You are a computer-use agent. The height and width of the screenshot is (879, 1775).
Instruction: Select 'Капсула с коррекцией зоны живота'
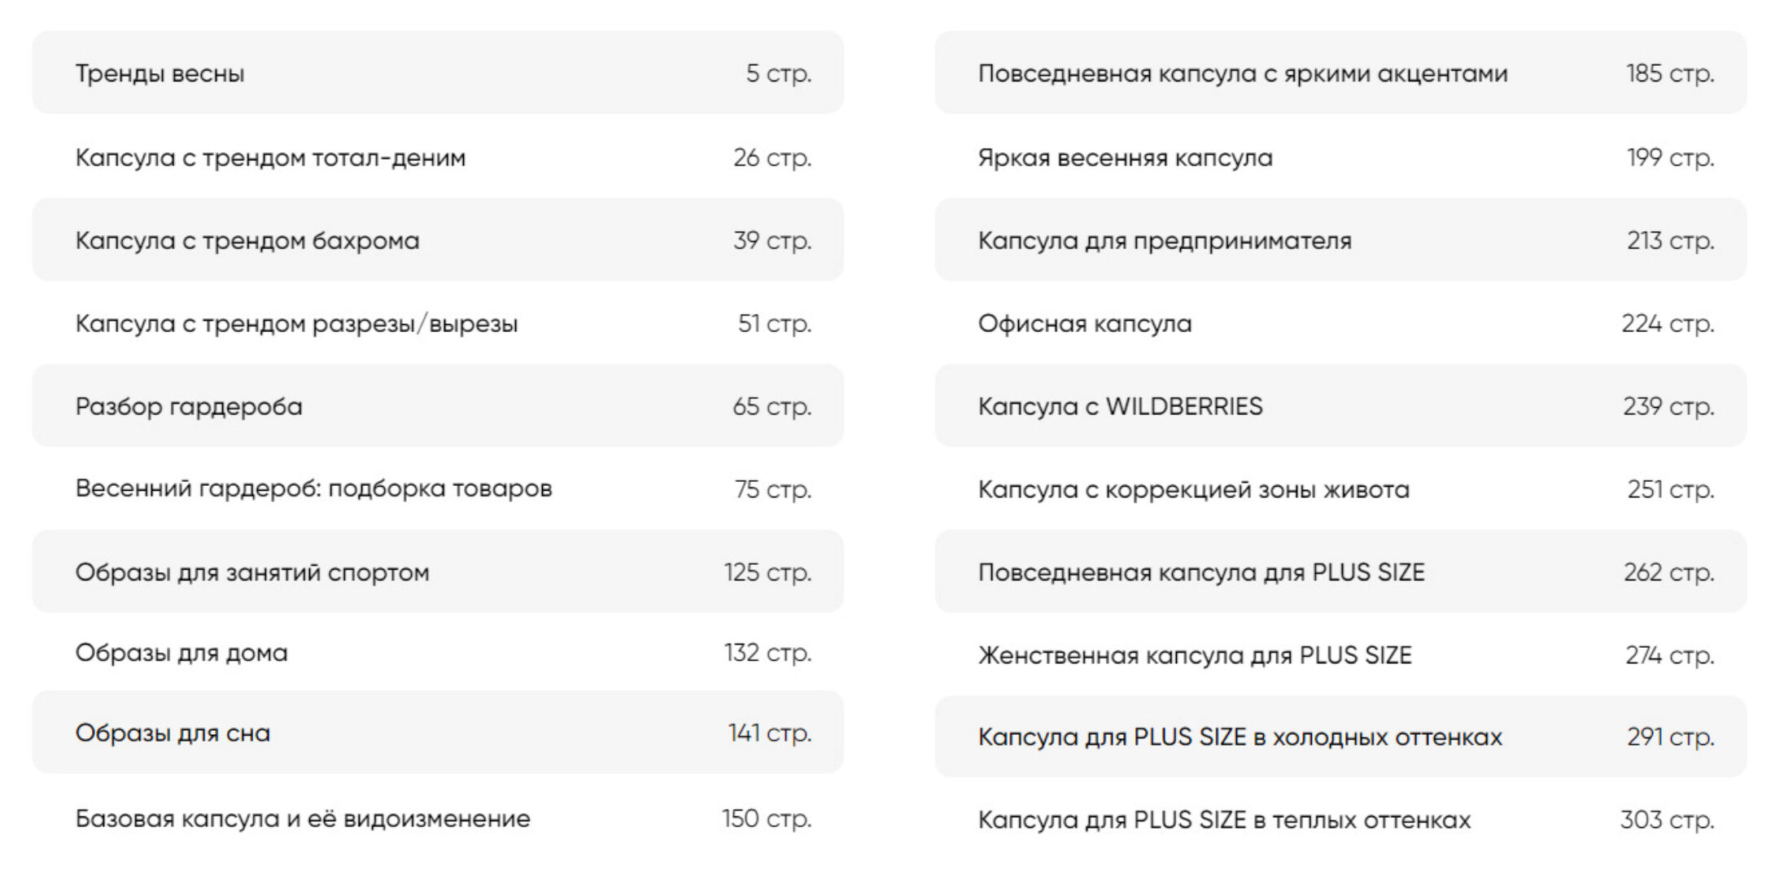1194,489
